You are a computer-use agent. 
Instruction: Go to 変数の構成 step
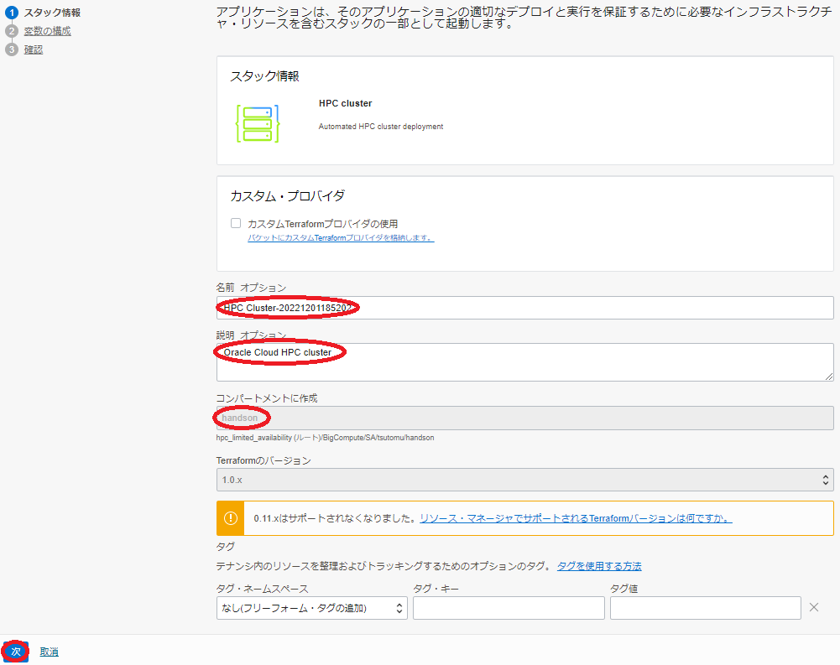pos(47,31)
